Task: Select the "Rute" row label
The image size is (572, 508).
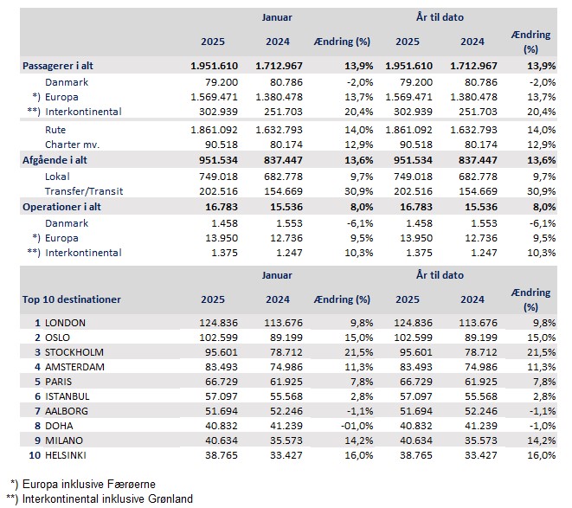Action: [57, 129]
